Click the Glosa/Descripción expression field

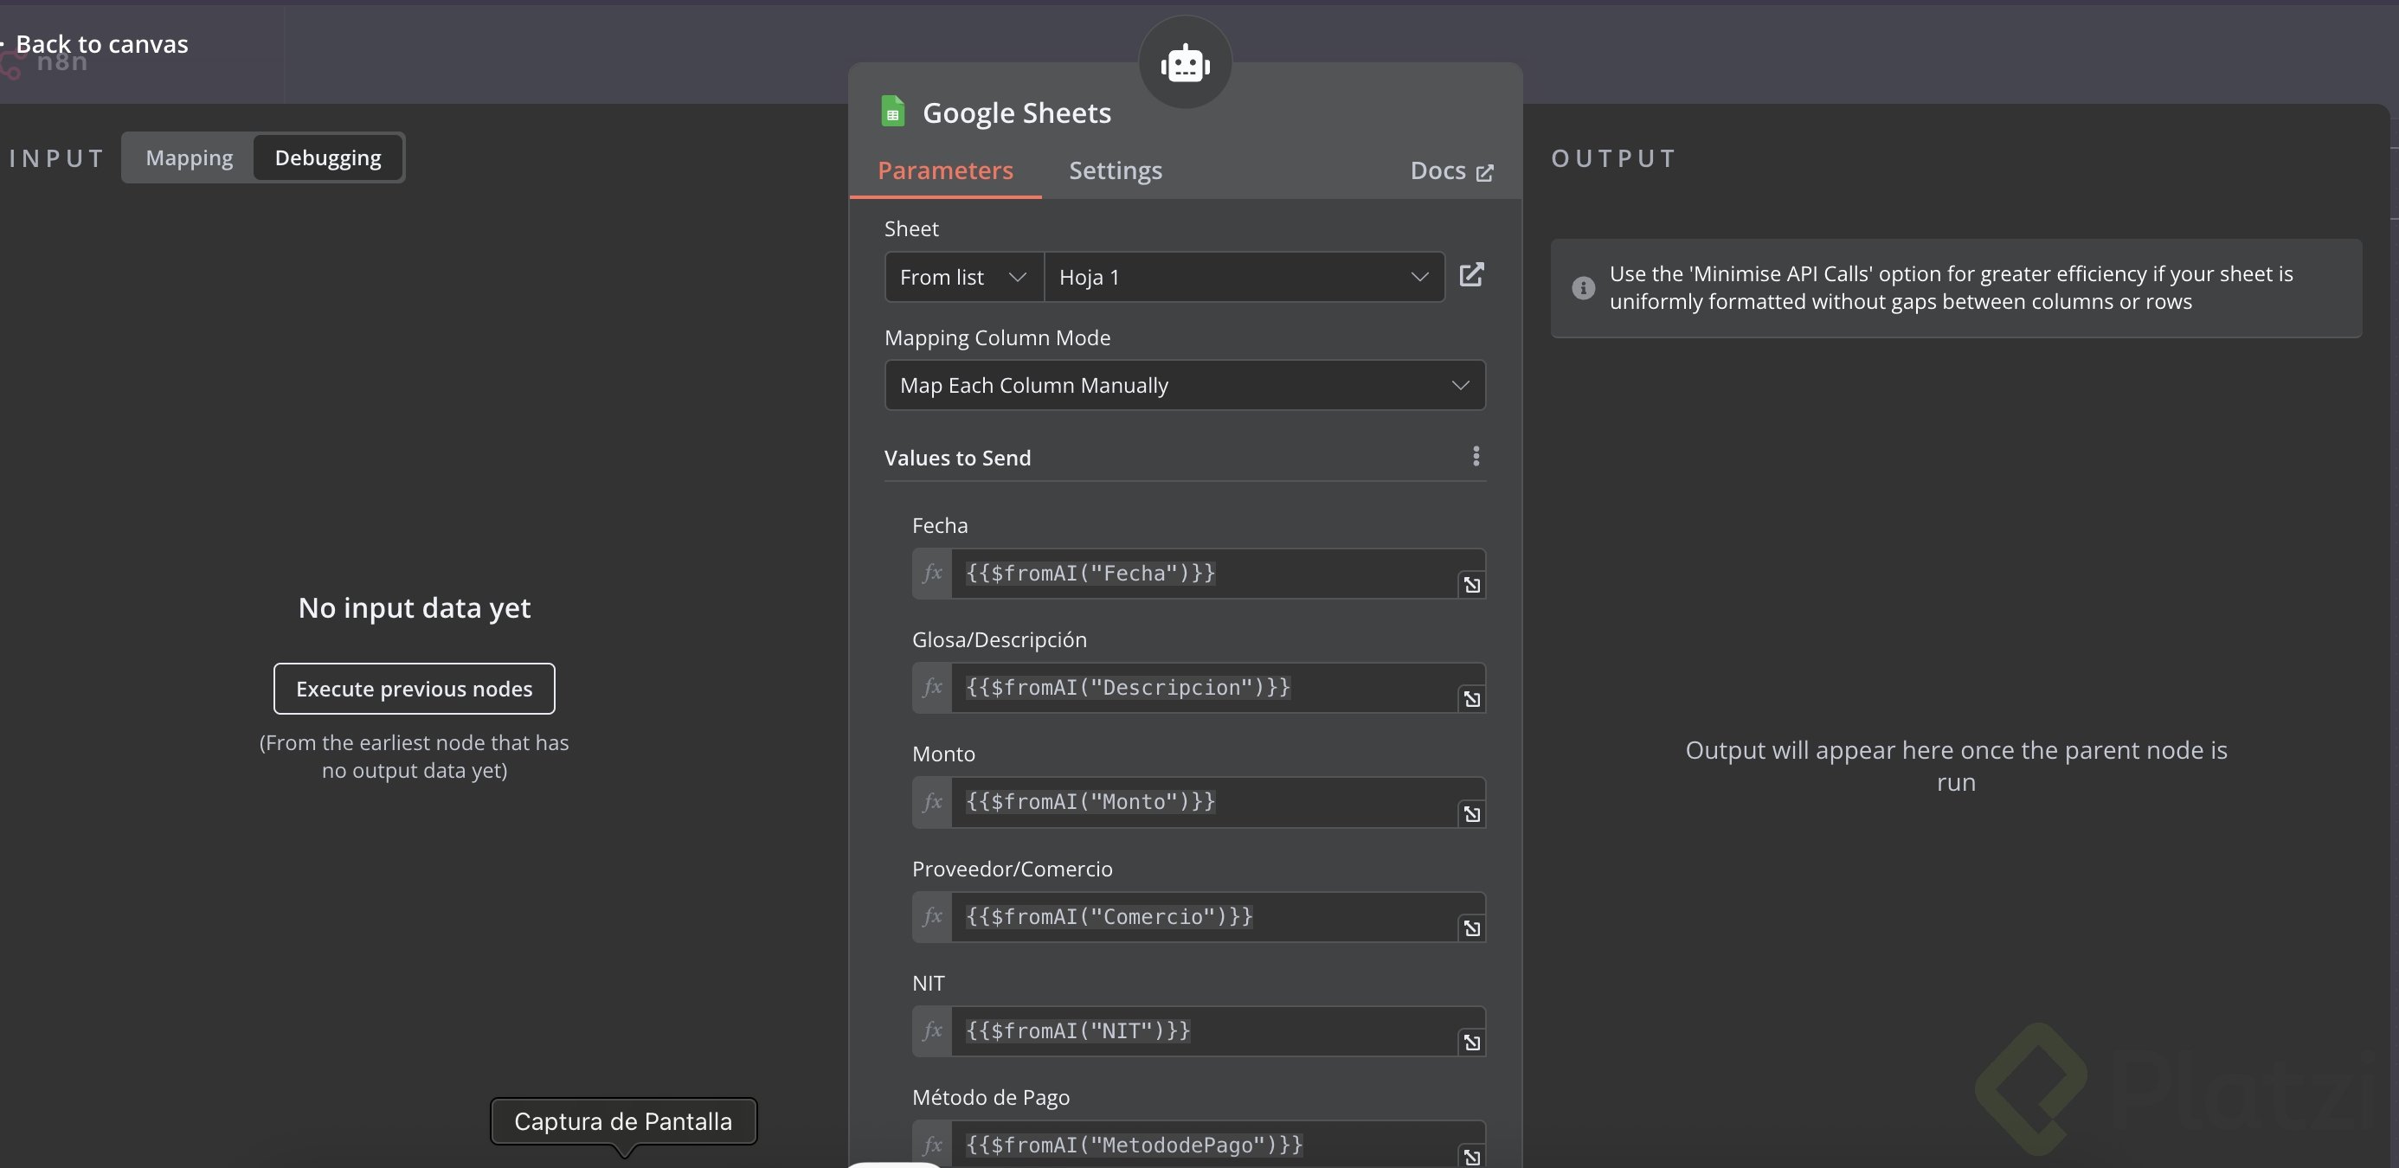[1201, 688]
